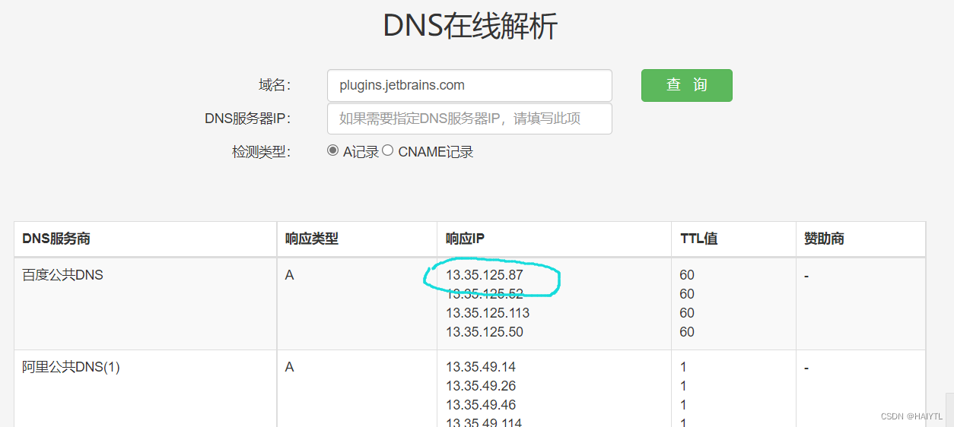The width and height of the screenshot is (954, 427).
Task: Click the DNS服务器IP input field
Action: pyautogui.click(x=469, y=119)
